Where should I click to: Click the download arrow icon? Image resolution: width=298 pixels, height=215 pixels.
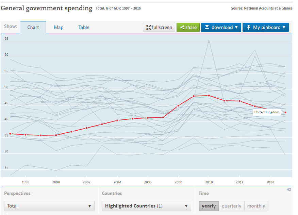click(x=207, y=27)
